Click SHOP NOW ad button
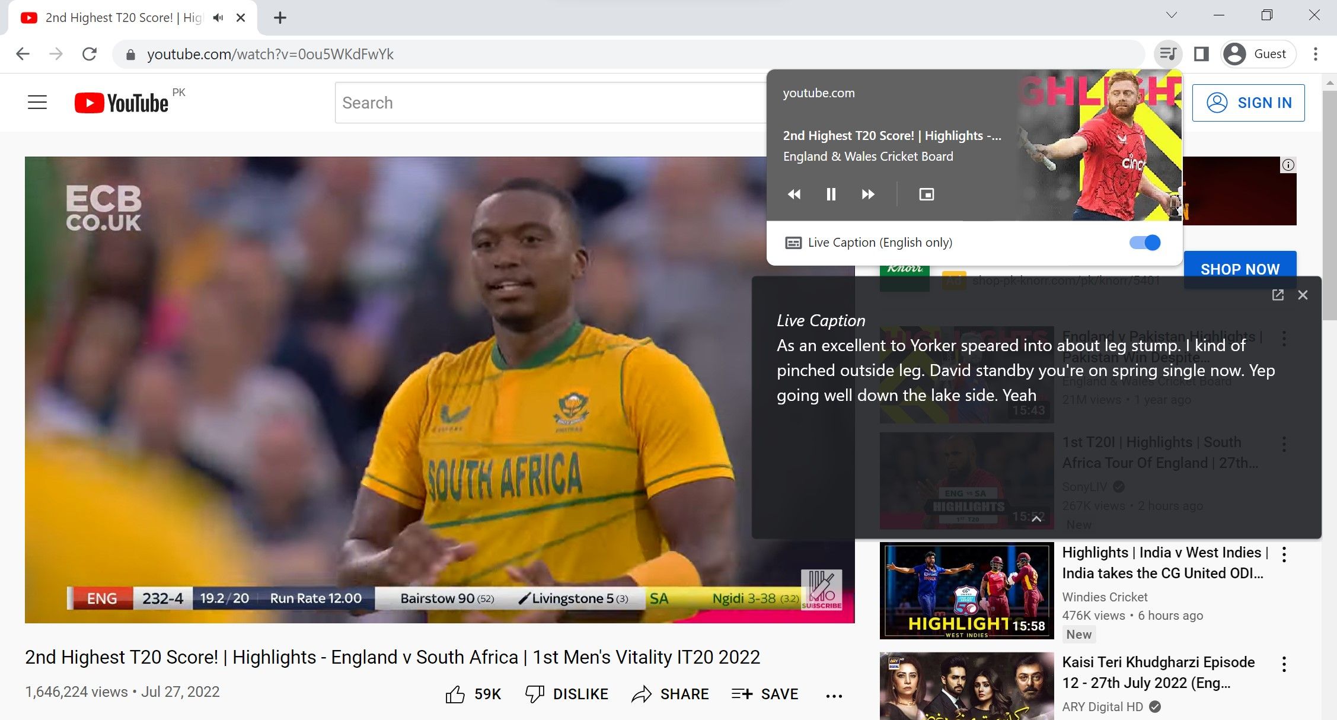This screenshot has height=720, width=1337. coord(1240,269)
